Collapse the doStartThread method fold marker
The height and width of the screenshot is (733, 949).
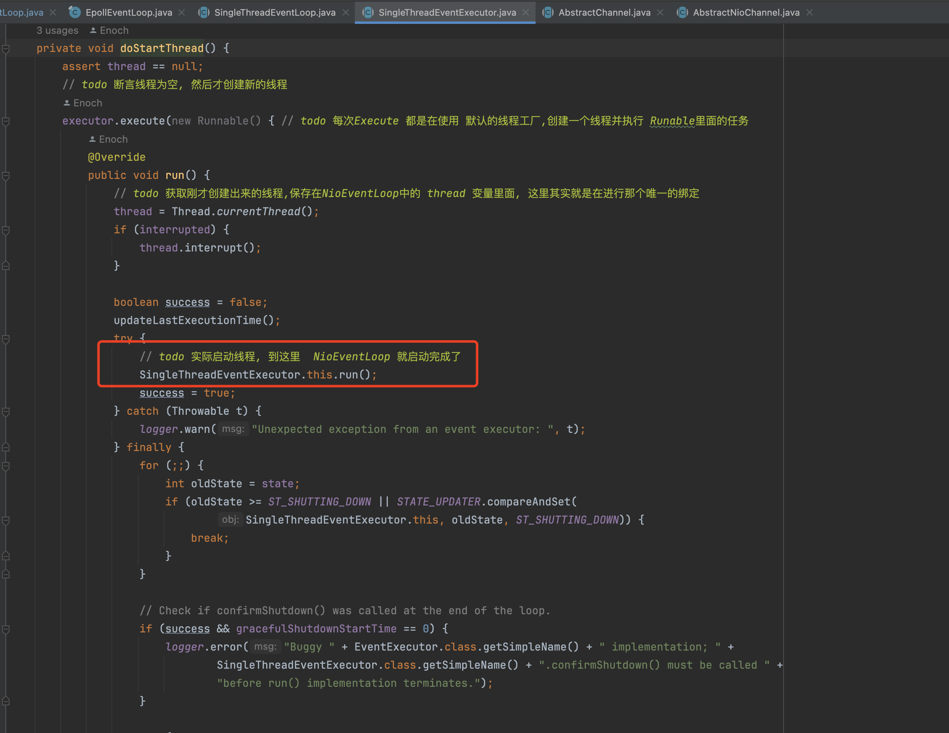[6, 49]
